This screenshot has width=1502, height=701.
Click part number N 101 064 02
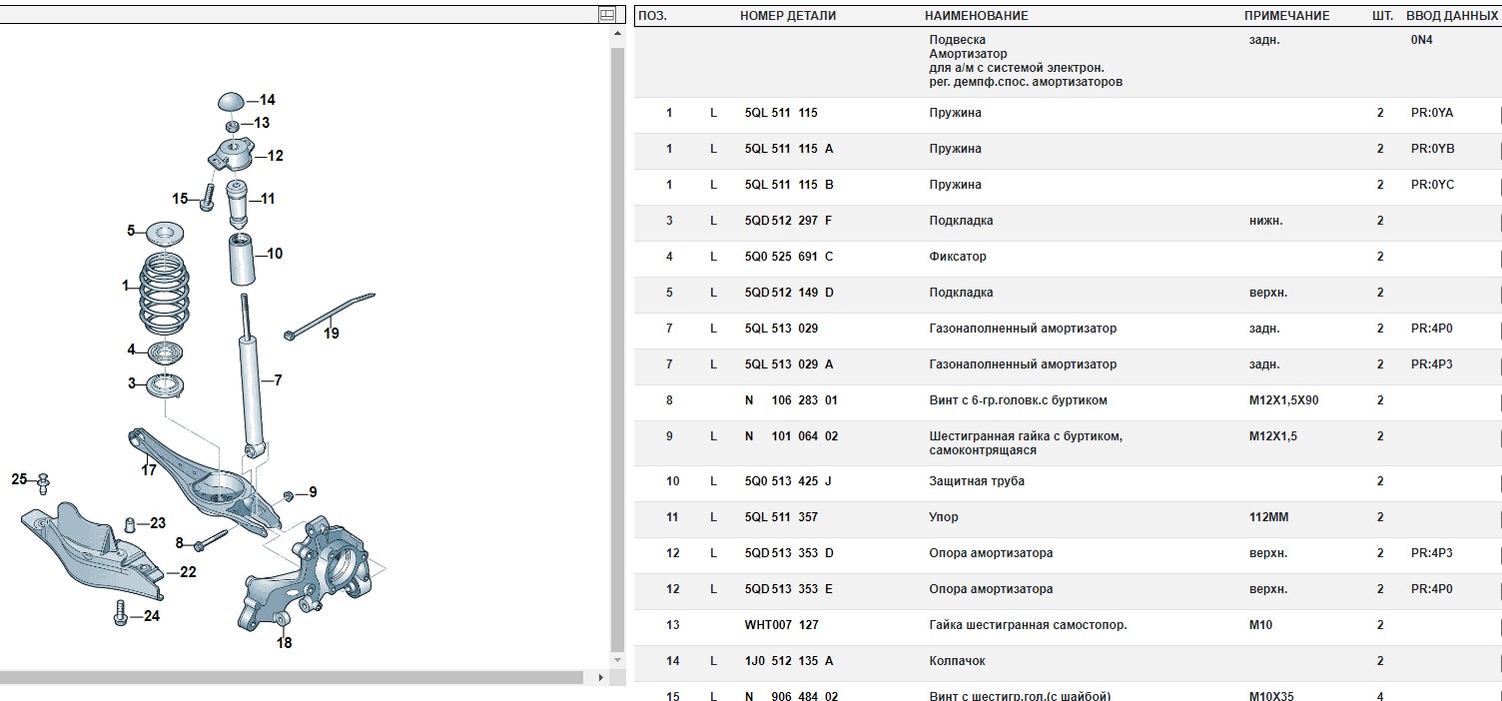tap(792, 436)
